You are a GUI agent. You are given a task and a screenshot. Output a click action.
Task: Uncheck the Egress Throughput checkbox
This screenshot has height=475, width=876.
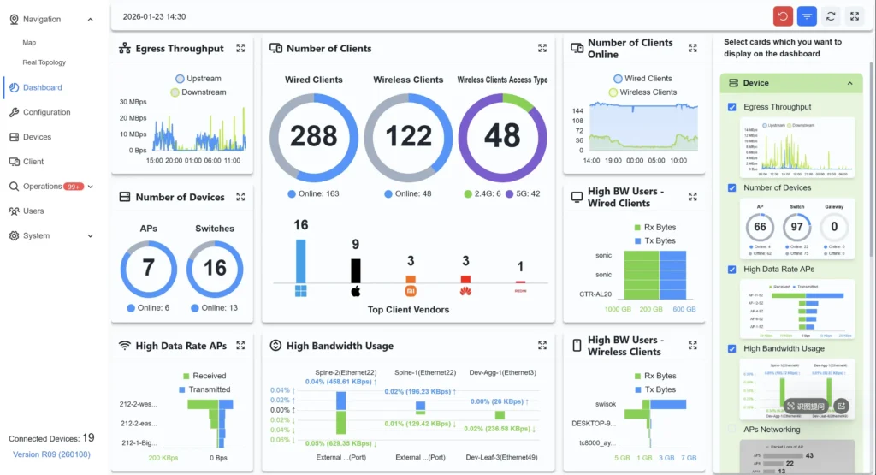tap(731, 107)
